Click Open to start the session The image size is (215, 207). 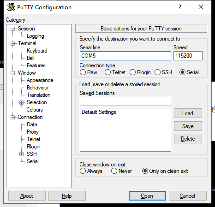(x=147, y=196)
